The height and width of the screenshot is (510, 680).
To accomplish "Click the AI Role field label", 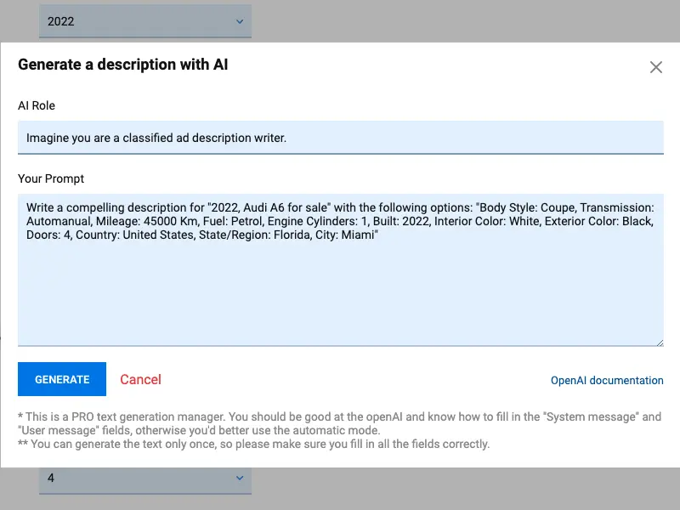I will 37,105.
